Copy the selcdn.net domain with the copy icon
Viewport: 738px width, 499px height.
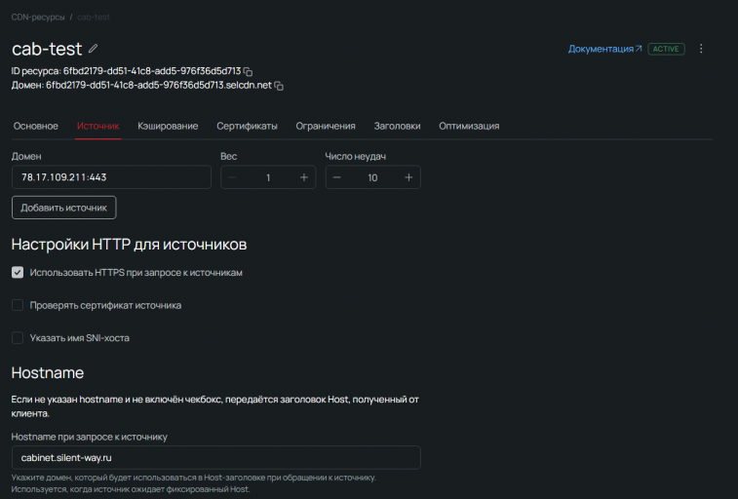pos(279,86)
